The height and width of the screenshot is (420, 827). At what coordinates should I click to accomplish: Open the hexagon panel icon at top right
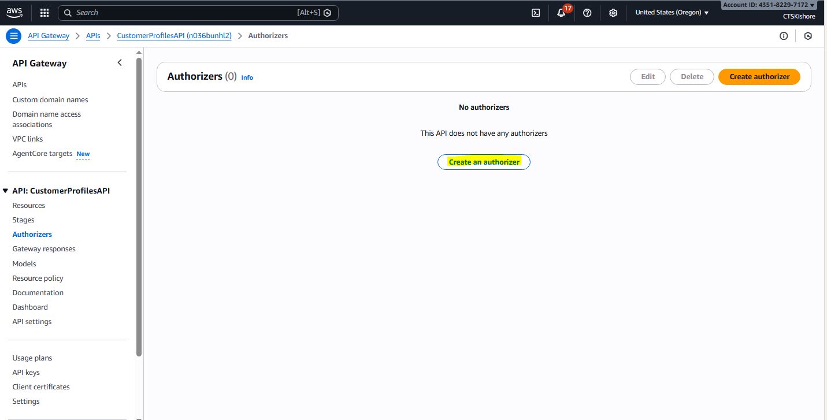[808, 36]
